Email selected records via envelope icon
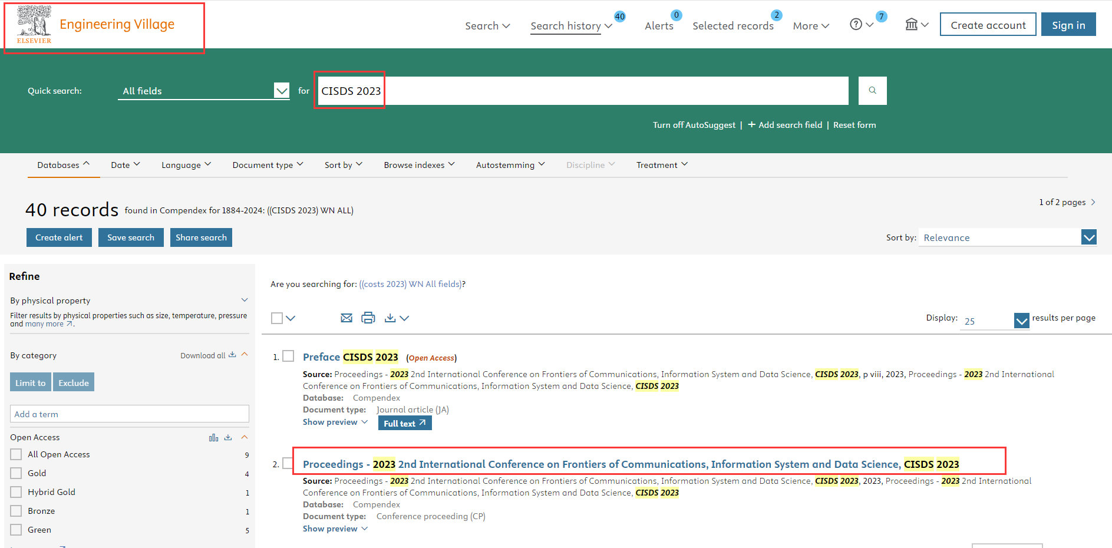This screenshot has width=1112, height=548. click(x=347, y=318)
